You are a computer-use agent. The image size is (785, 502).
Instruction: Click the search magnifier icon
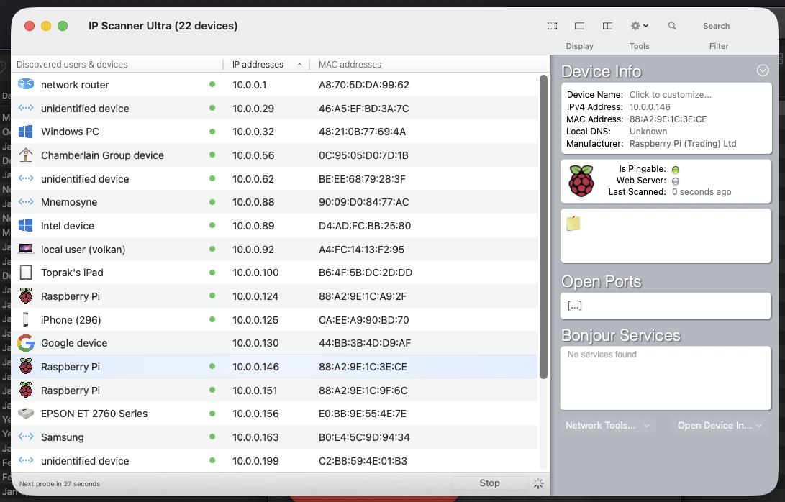(672, 25)
